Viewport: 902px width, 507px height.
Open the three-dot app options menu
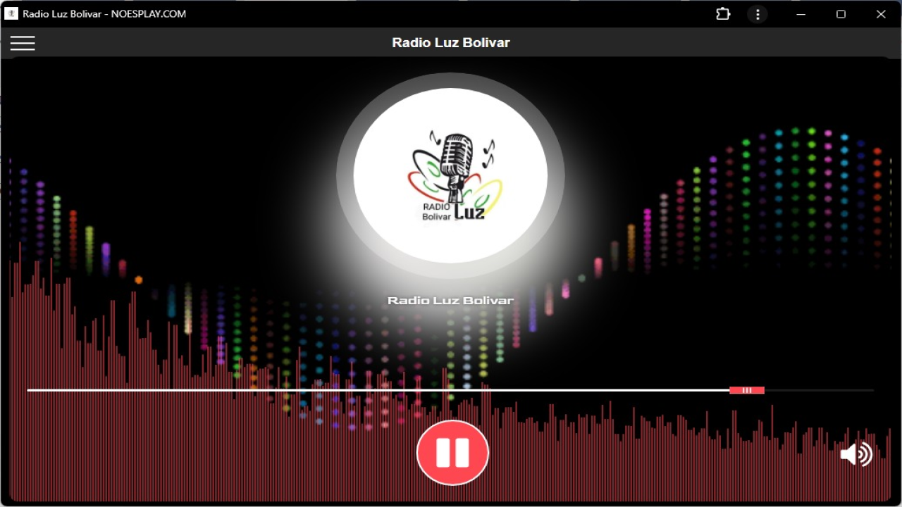pyautogui.click(x=758, y=14)
